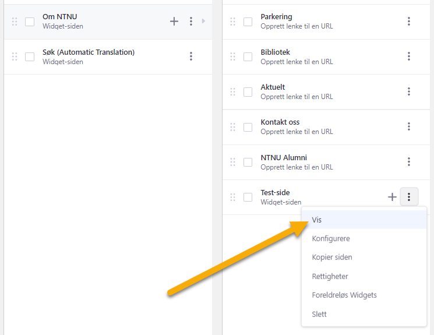Click drag handle of Parkering row
The width and height of the screenshot is (434, 335).
[233, 22]
